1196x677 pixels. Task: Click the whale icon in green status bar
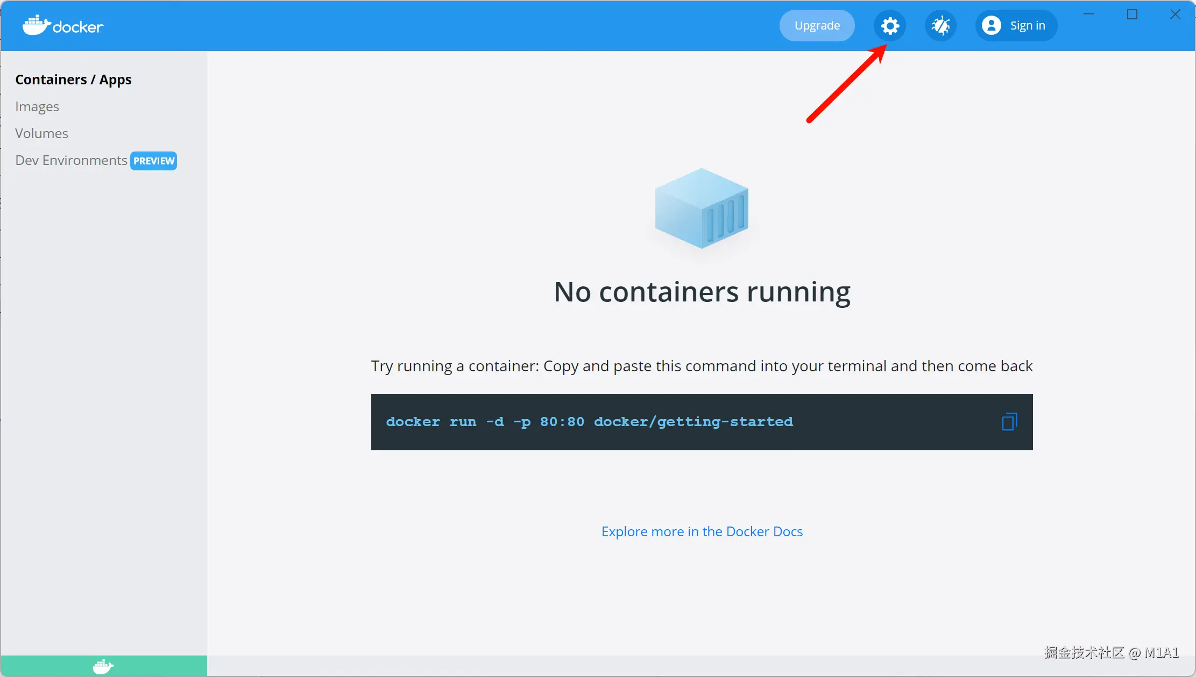[103, 666]
